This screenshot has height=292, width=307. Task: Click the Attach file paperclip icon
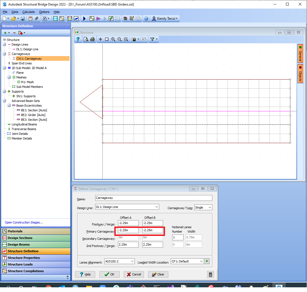click(x=37, y=18)
